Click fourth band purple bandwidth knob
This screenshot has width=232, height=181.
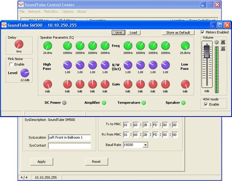click(x=105, y=65)
